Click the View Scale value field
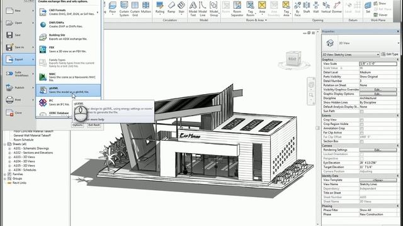 378,63
